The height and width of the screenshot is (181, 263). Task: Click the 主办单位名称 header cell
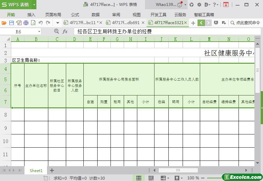[x=36, y=86]
